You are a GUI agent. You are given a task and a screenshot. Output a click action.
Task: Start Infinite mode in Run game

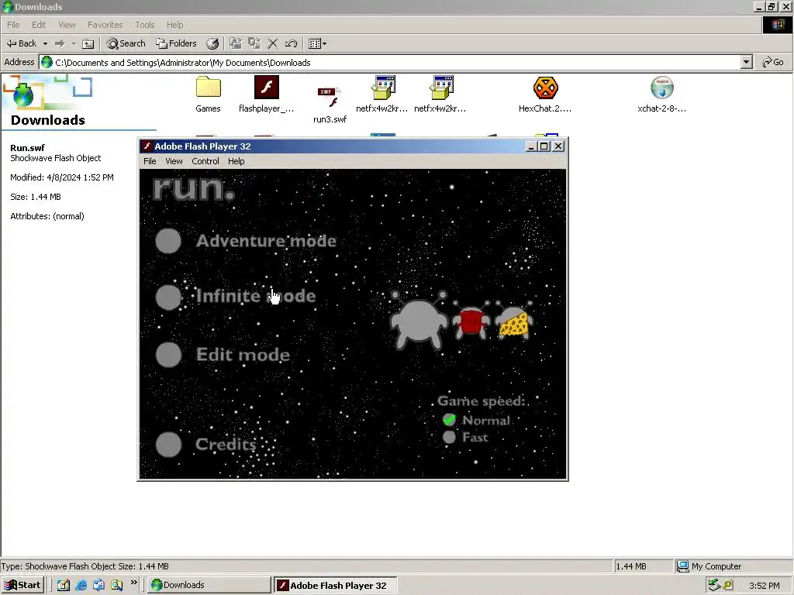(x=236, y=297)
